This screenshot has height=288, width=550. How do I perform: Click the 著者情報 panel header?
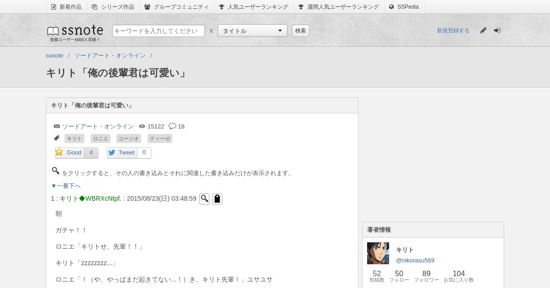click(x=433, y=230)
